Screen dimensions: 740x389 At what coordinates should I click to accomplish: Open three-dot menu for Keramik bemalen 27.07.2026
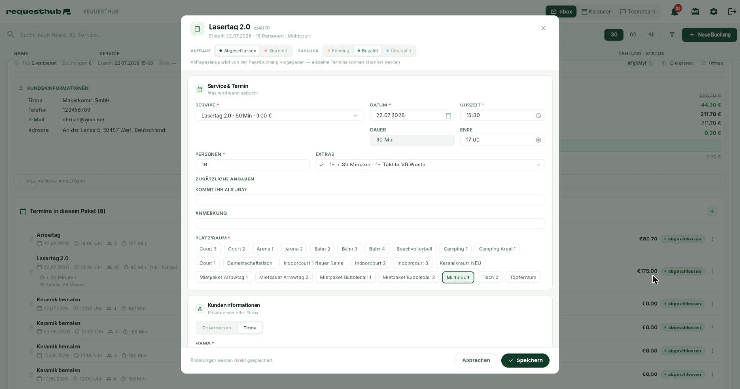tap(712, 304)
